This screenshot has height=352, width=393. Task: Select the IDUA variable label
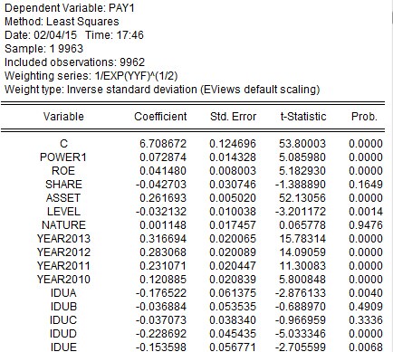(x=63, y=293)
